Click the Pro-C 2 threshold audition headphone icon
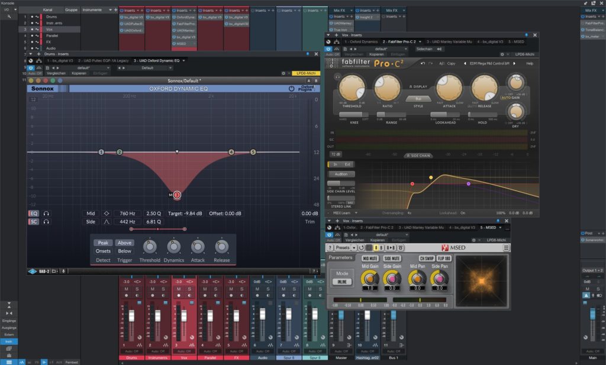The image size is (606, 365). [339, 77]
